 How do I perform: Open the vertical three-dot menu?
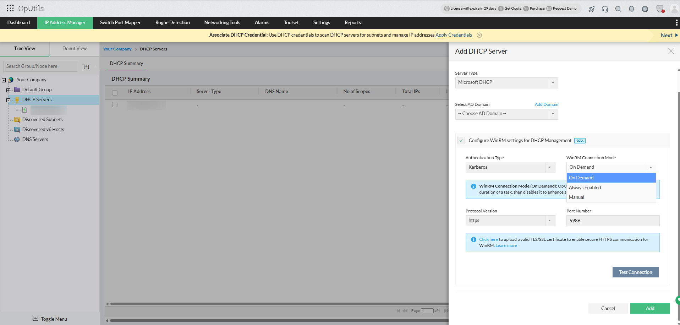(676, 23)
